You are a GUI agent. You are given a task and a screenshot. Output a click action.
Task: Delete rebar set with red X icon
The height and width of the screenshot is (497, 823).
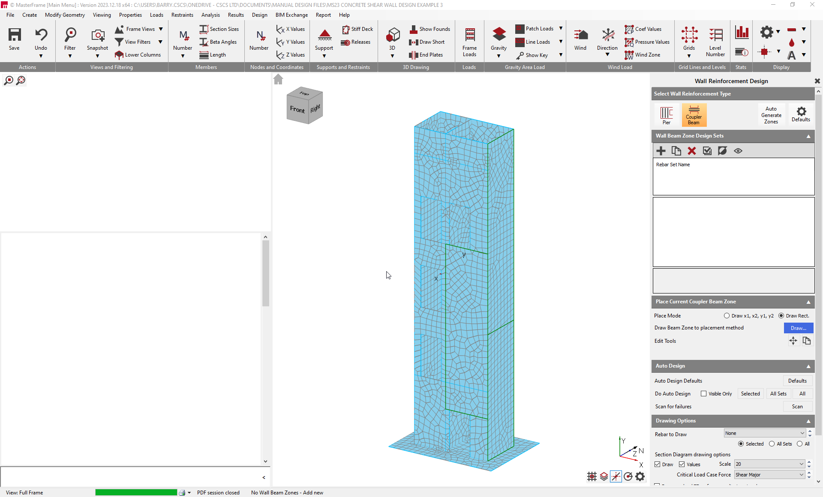(691, 151)
